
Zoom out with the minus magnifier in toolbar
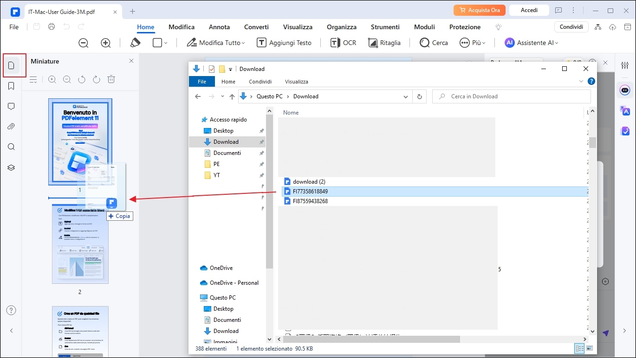pyautogui.click(x=84, y=43)
